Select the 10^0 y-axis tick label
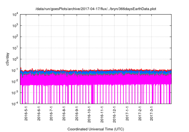Image resolution: width=189 pixels, height=132 pixels. point(15,59)
